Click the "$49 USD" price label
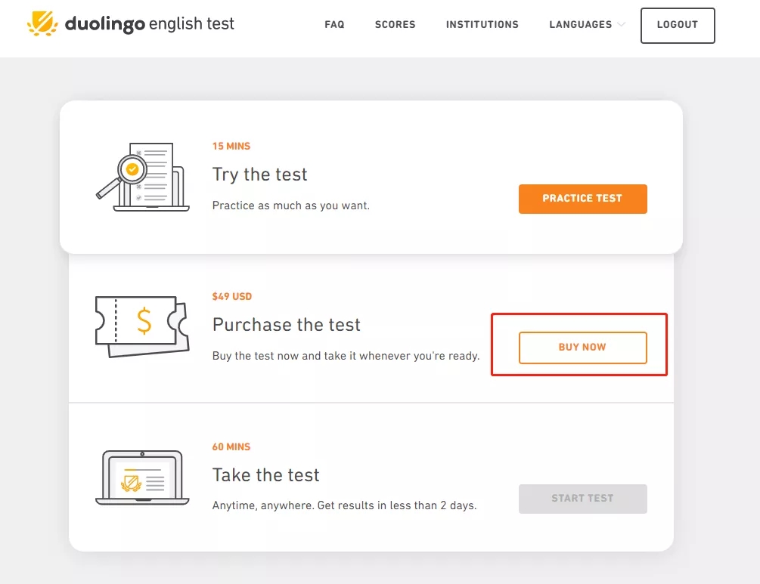The width and height of the screenshot is (760, 584). (231, 297)
